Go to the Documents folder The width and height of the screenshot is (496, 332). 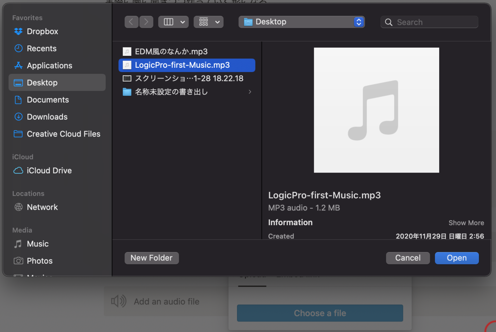click(x=48, y=100)
